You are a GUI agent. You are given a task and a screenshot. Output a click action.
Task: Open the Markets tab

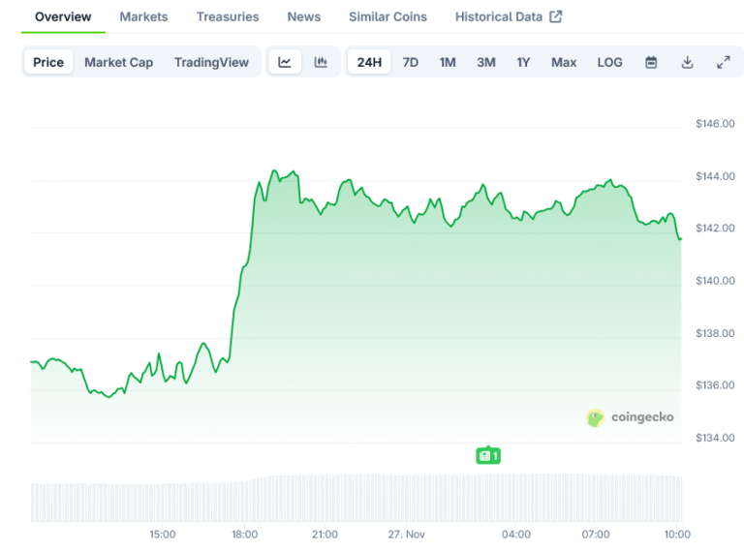[143, 16]
